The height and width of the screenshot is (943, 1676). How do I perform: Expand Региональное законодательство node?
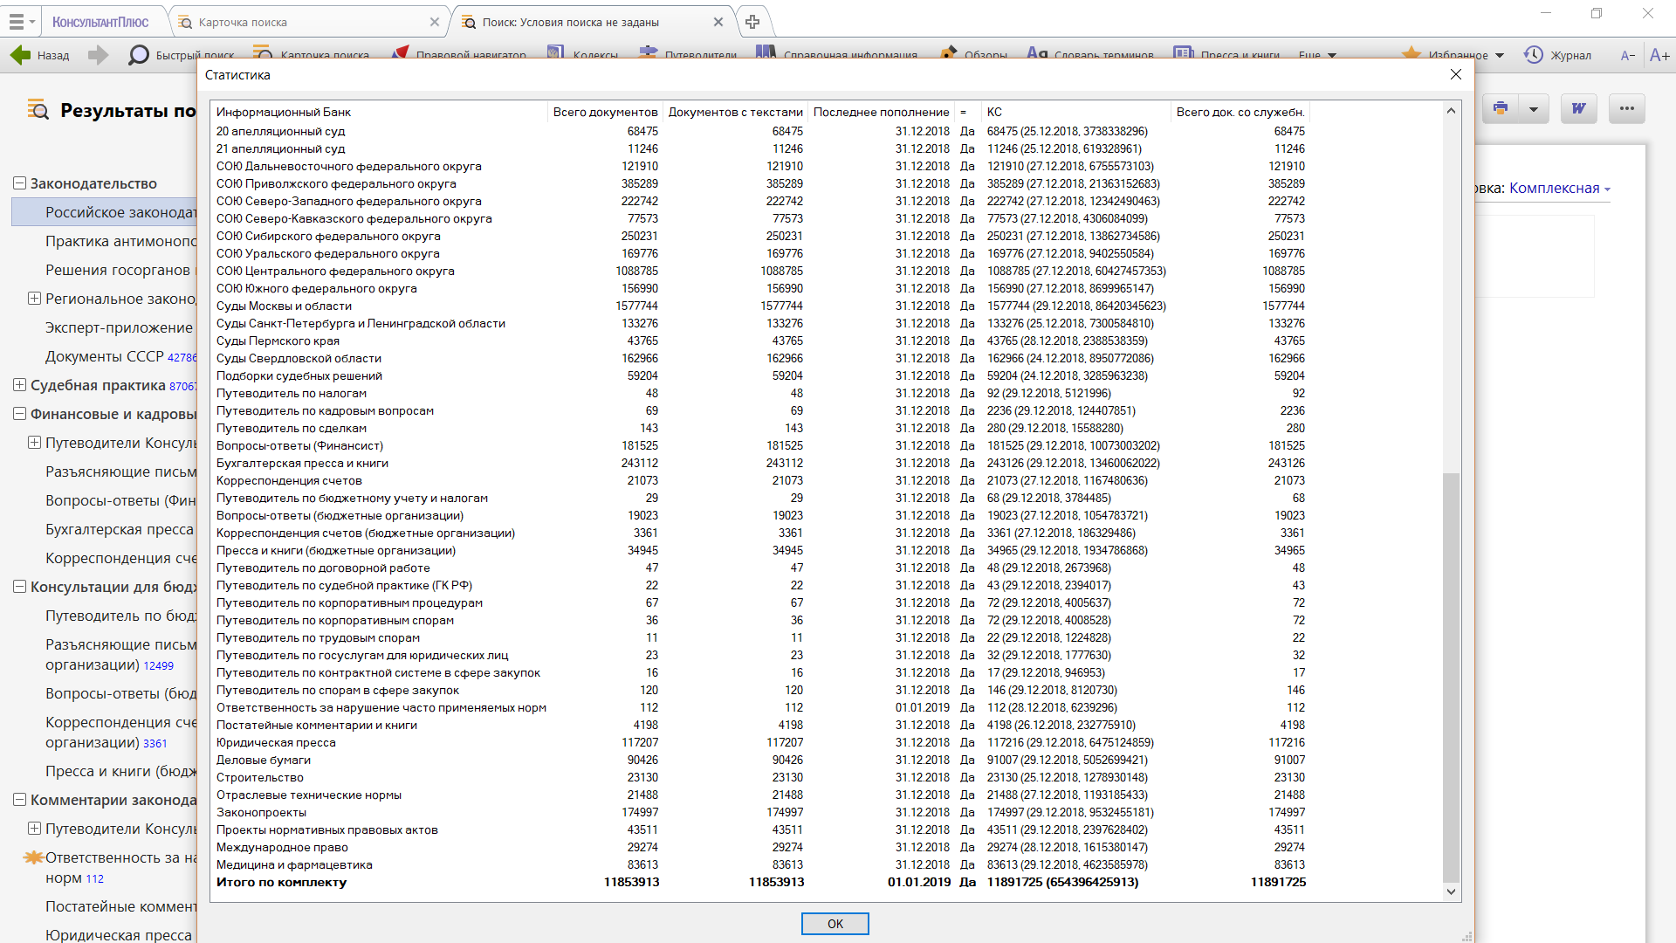[34, 298]
